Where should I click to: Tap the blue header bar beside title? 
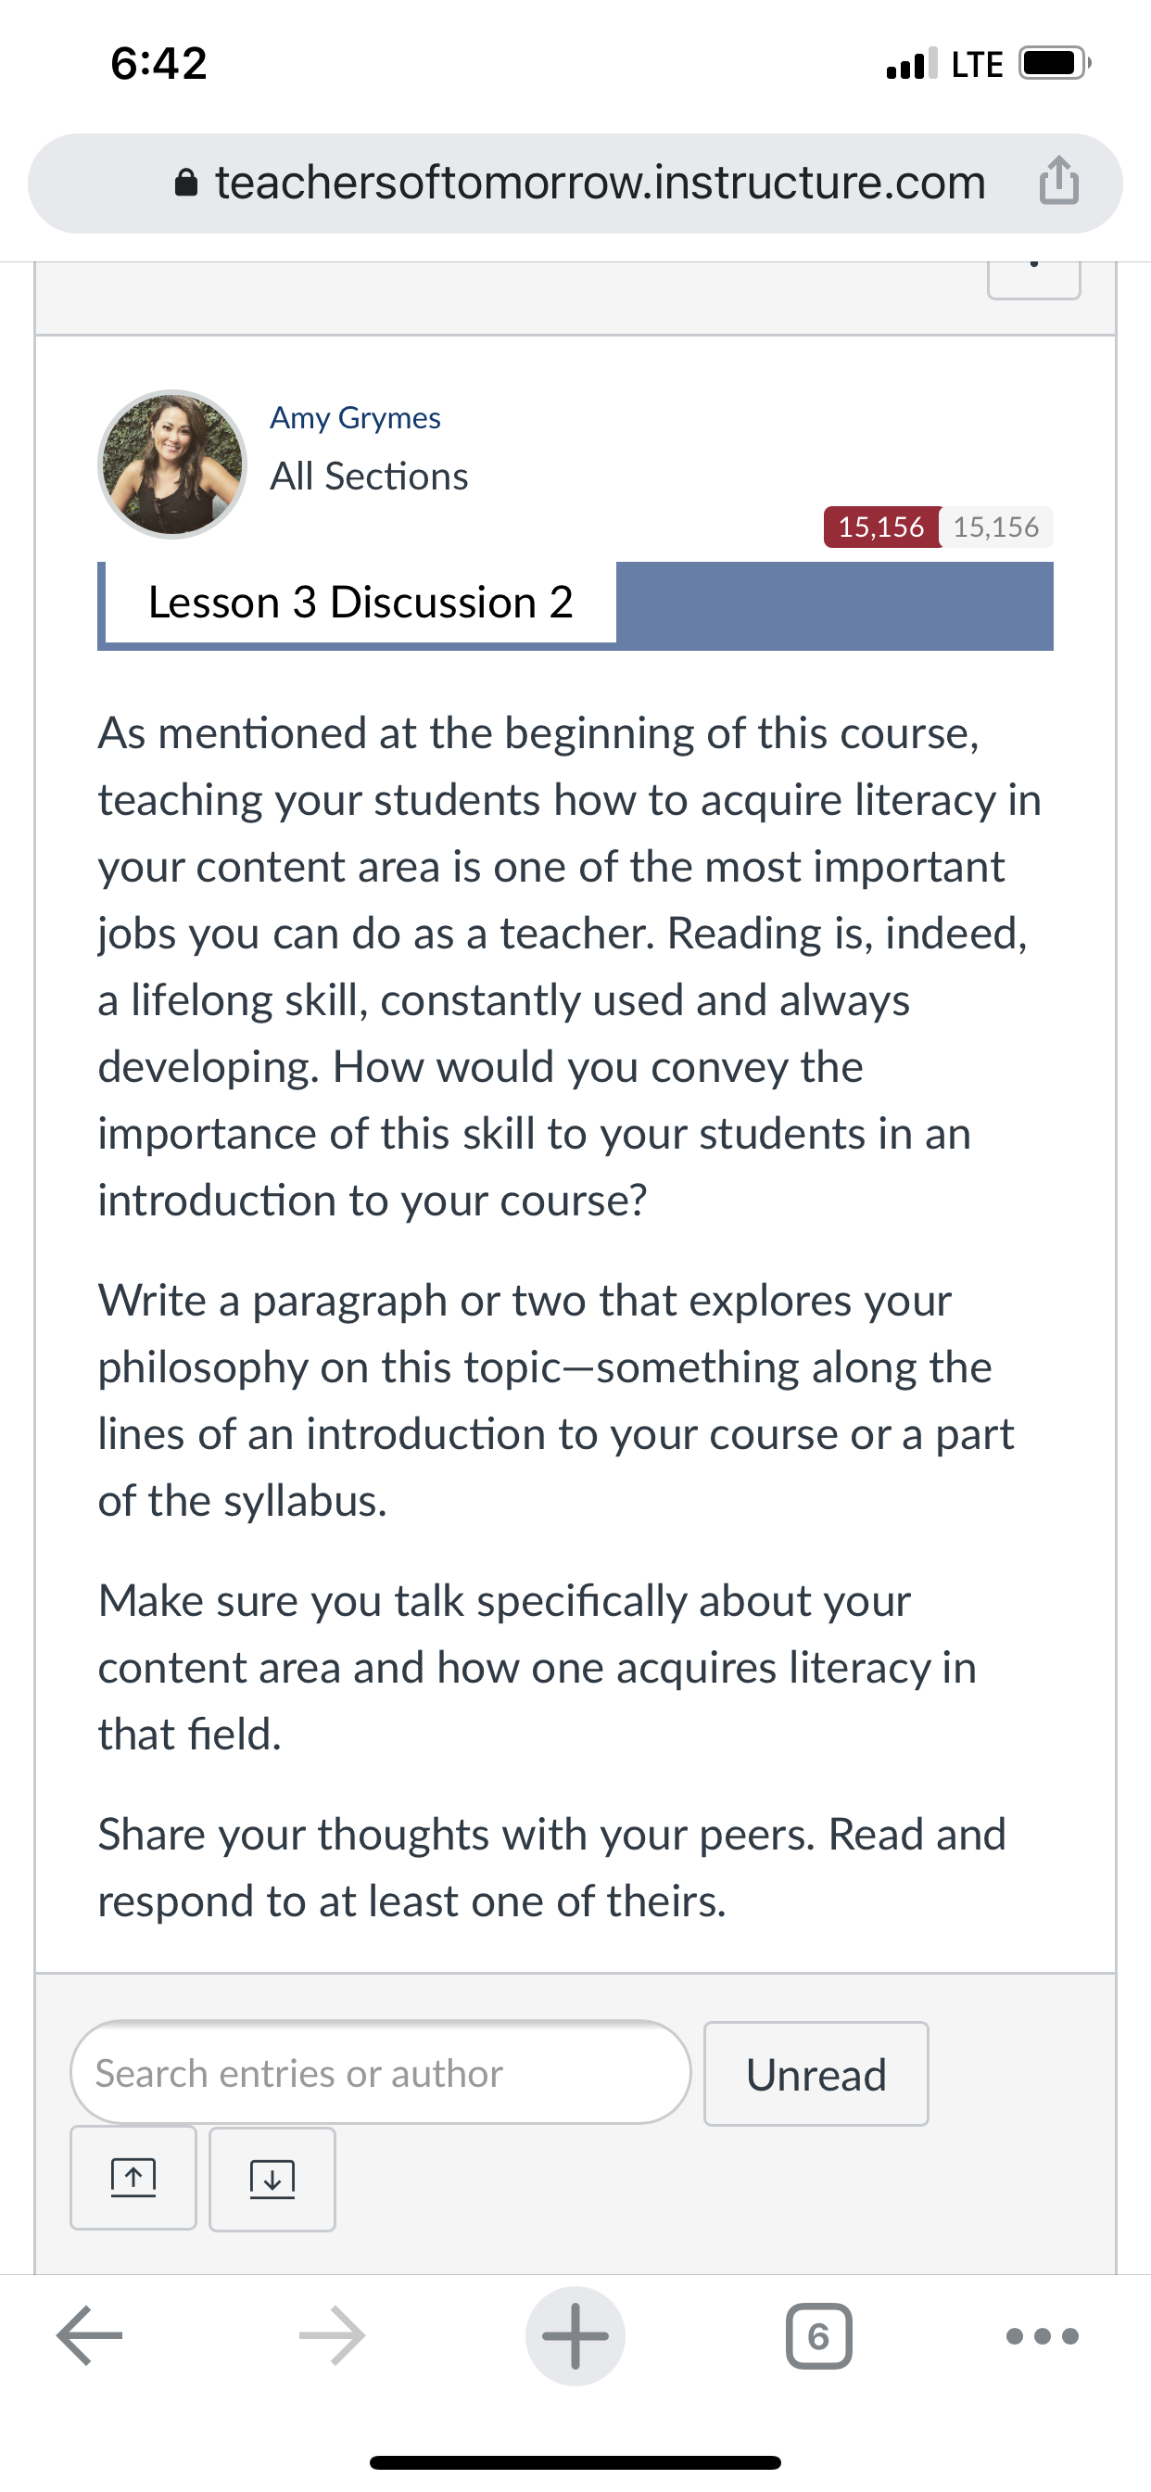[x=835, y=604]
